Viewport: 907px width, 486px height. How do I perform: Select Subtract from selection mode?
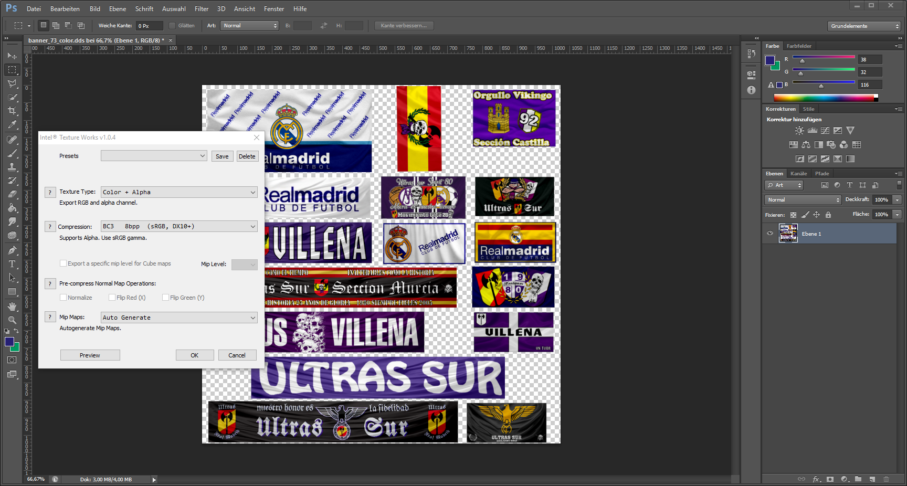[x=68, y=25]
